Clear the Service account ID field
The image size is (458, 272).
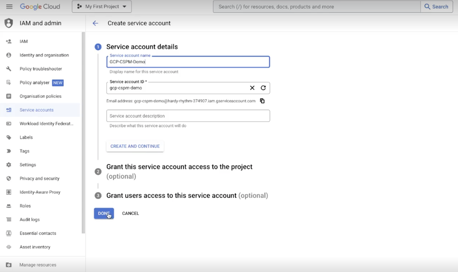click(252, 88)
